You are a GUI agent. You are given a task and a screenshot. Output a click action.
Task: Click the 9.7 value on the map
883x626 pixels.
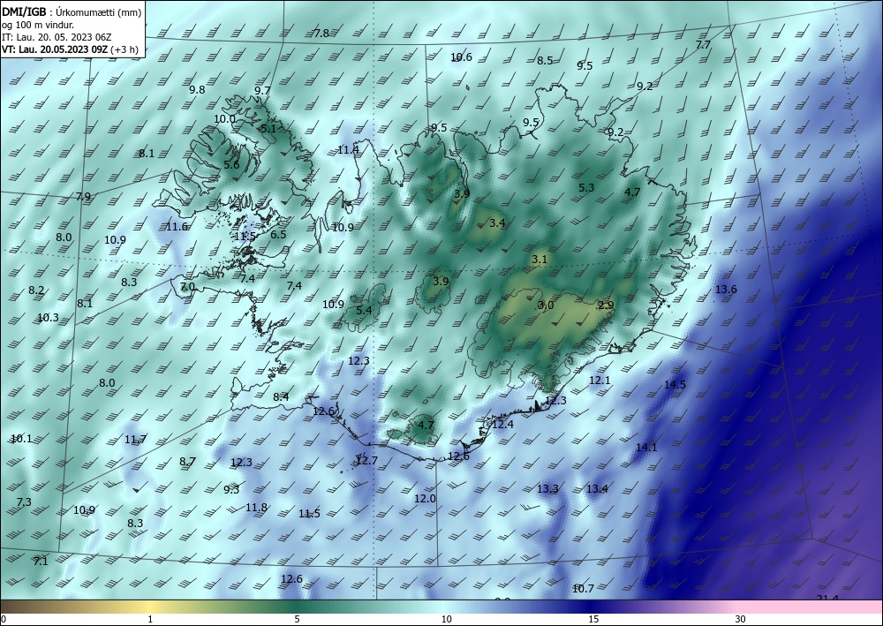(262, 91)
